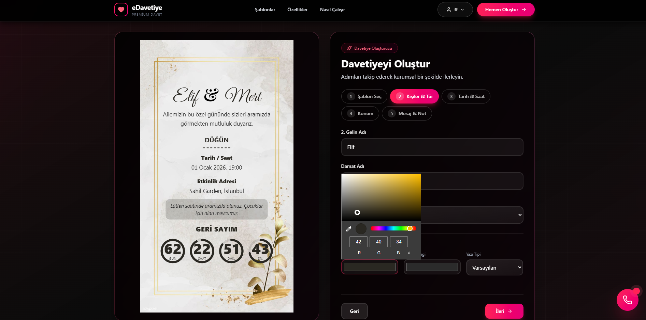This screenshot has width=646, height=320.
Task: Click the Geri back button
Action: click(x=354, y=311)
